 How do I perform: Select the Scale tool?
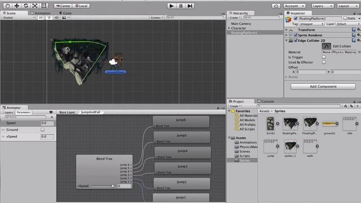tap(35, 6)
